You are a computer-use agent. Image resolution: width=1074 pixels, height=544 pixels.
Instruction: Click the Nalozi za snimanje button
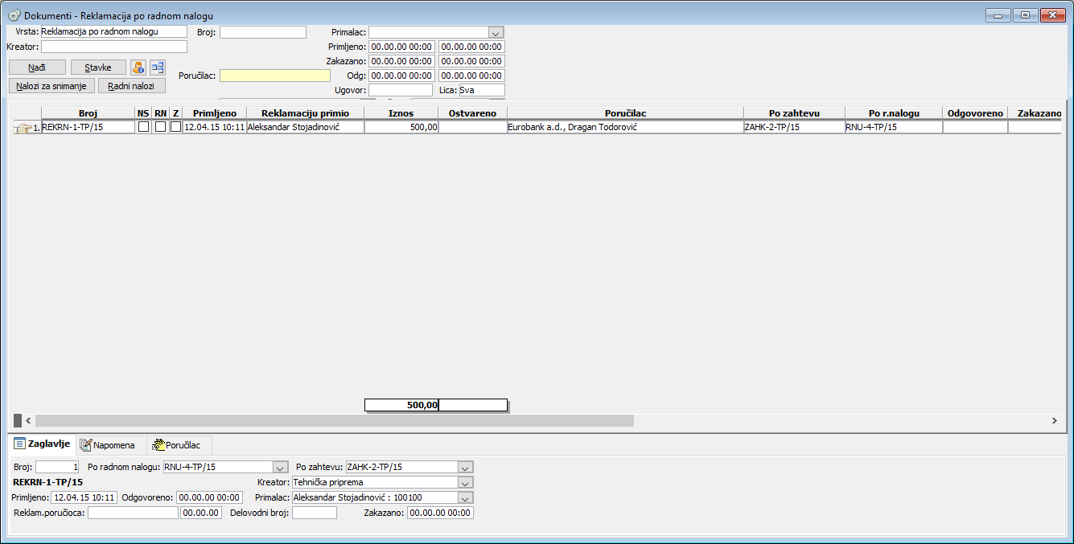52,86
